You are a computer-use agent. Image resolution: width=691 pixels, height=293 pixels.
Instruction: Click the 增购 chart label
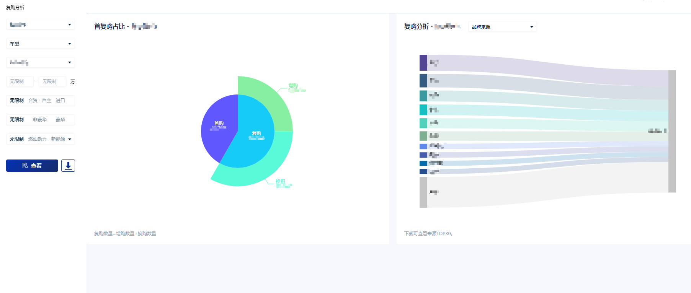pos(293,86)
